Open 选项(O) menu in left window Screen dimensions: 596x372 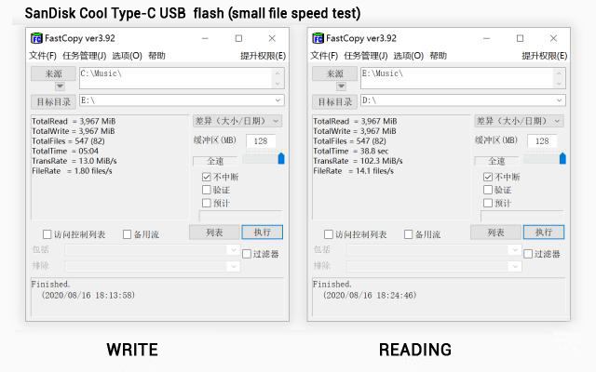click(x=127, y=56)
